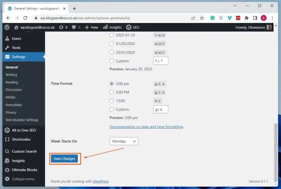
Task: Go to the Tools menu in sidebar
Action: point(16,48)
